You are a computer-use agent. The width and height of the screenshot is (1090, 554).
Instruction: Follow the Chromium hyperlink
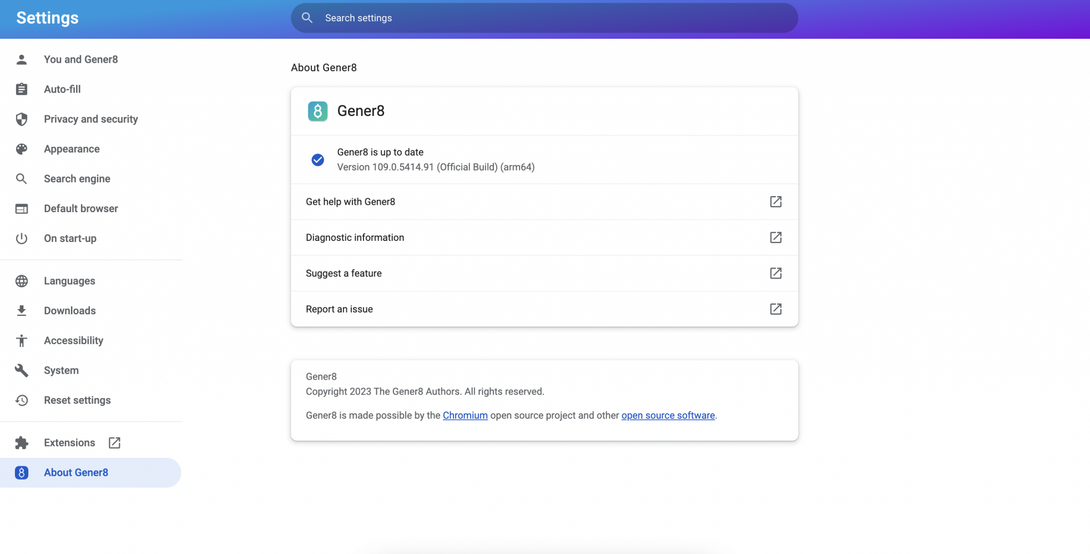point(465,415)
